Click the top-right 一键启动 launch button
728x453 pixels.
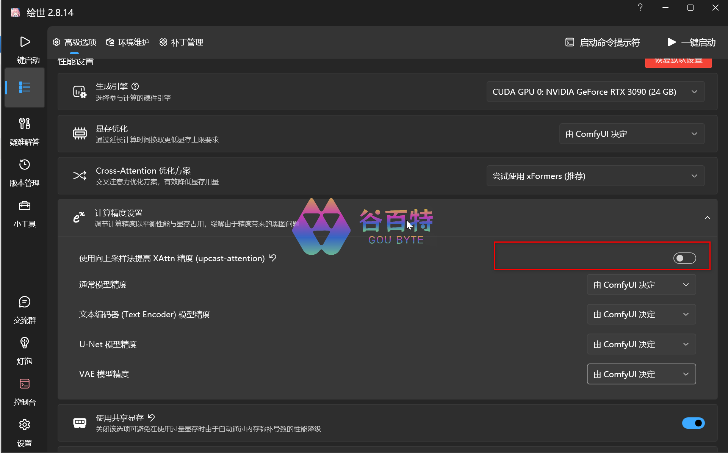(x=692, y=42)
